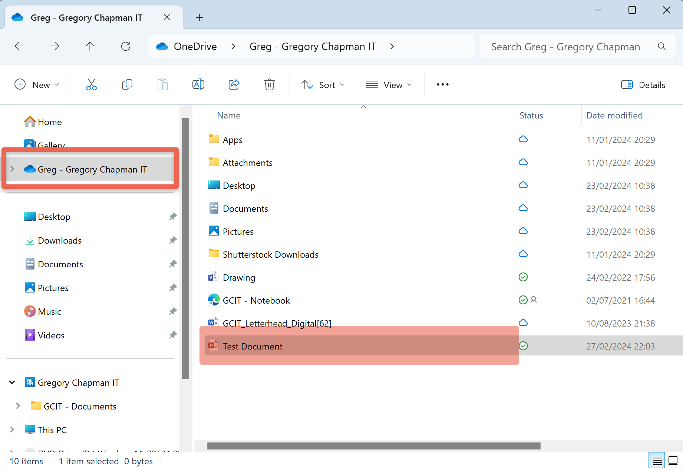Toggle the Details pane
The width and height of the screenshot is (683, 468).
[643, 85]
